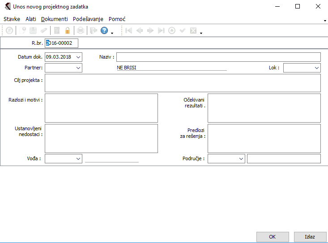Image resolution: width=328 pixels, height=243 pixels.
Task: Click the printer icon in toolbar
Action: (80, 31)
